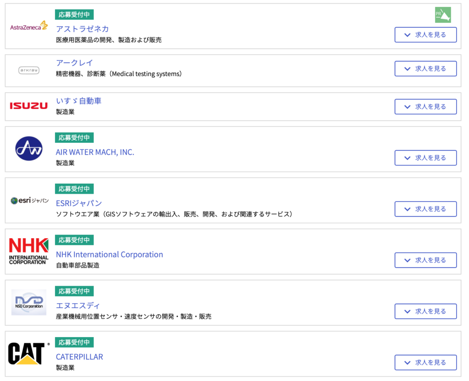This screenshot has height=381, width=469.
Task: Click 製造業 under AIR WATER MACH, INC.
Action: (65, 163)
